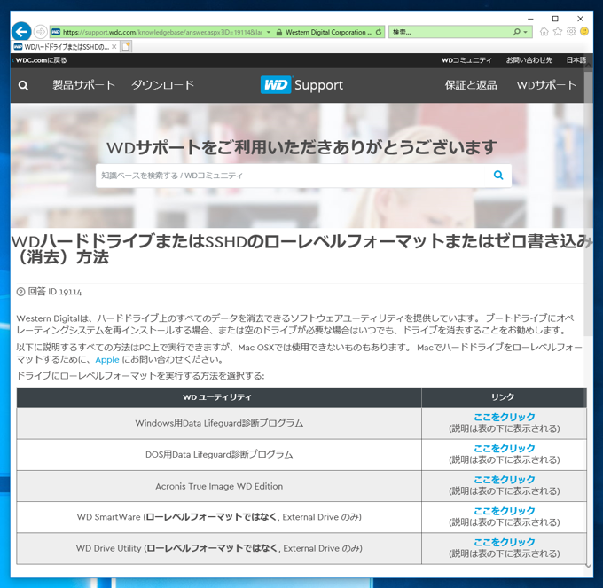Click the question mark icon beside 回答 ID
The height and width of the screenshot is (588, 603).
point(20,293)
